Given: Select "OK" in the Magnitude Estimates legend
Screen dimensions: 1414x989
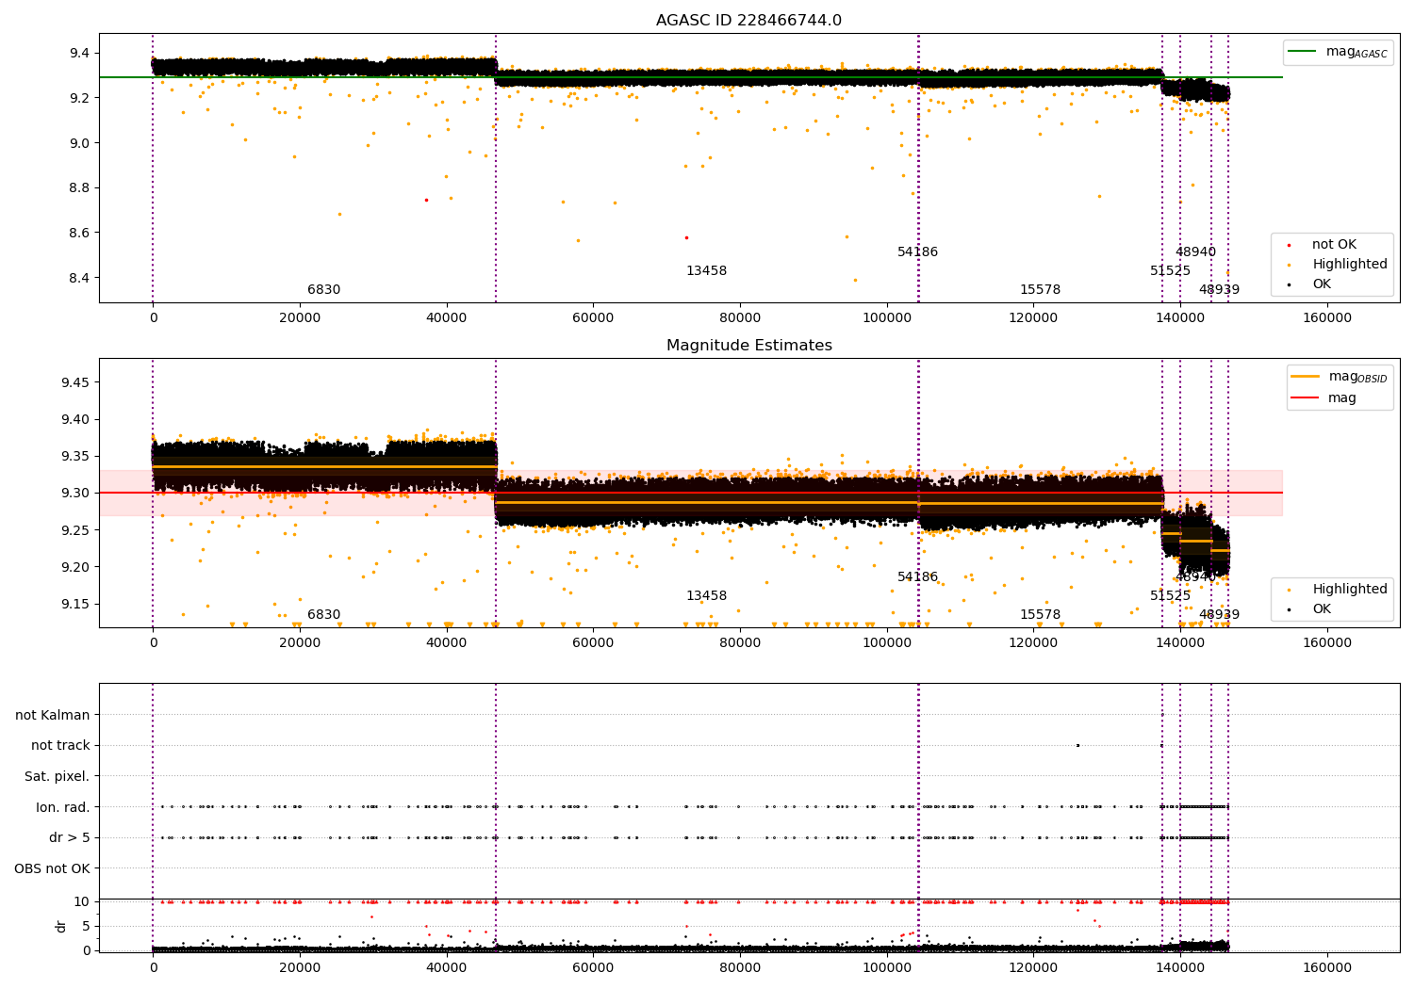Looking at the screenshot, I should [1322, 609].
